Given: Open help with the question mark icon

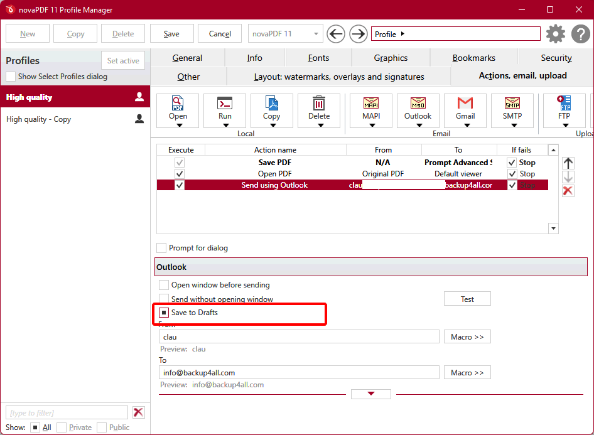Looking at the screenshot, I should (x=580, y=34).
